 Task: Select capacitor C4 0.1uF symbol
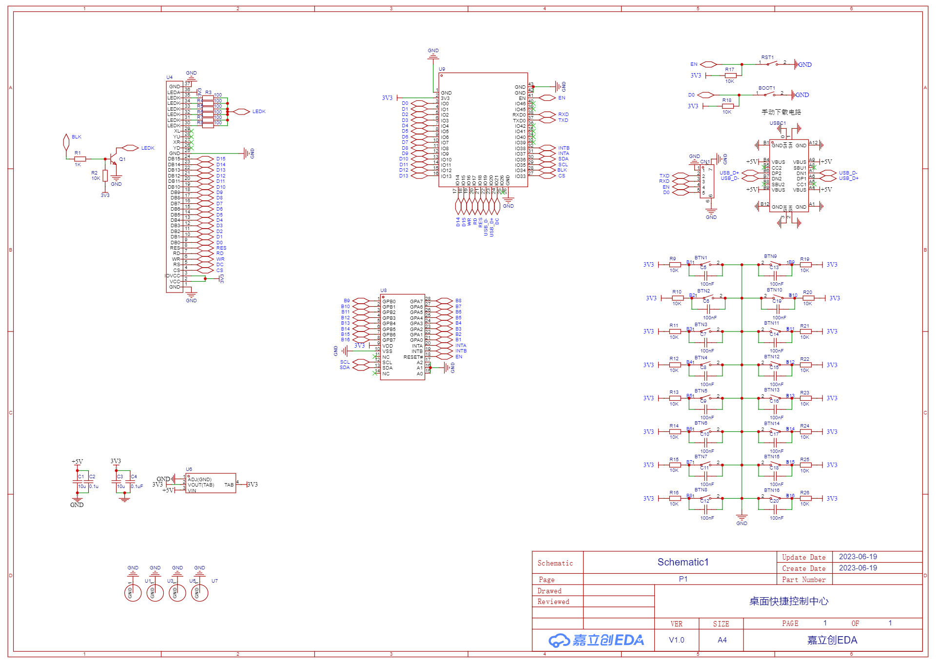tap(130, 482)
